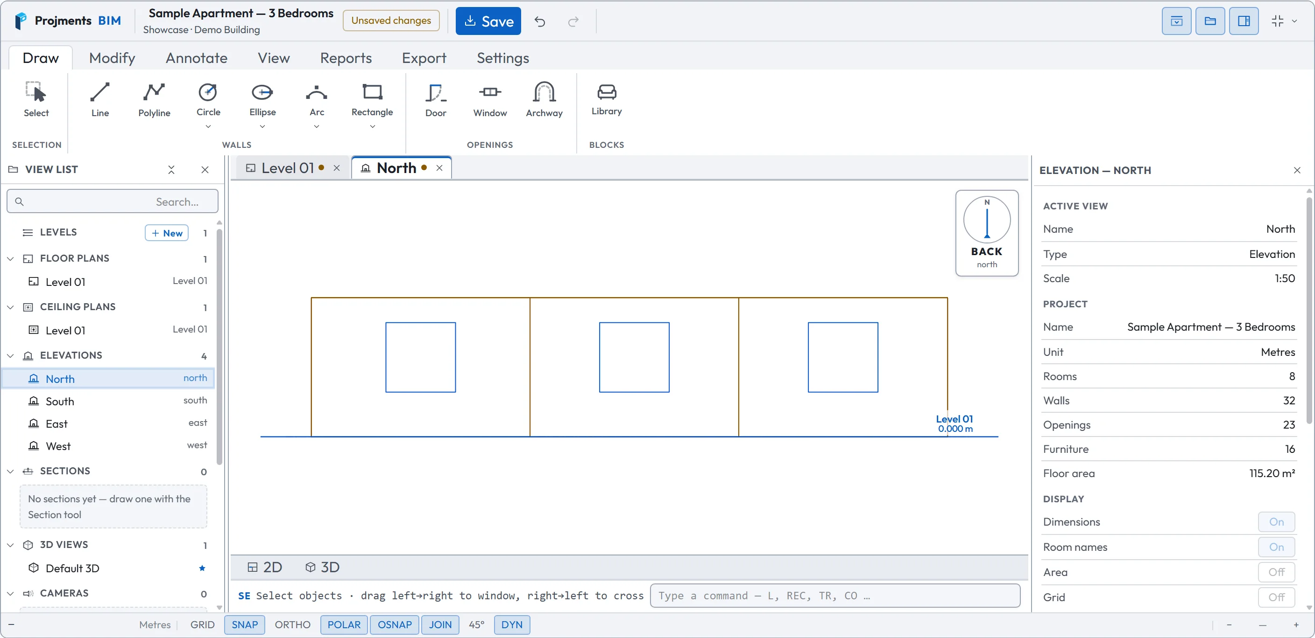1315x638 pixels.
Task: Click the Redo arrow
Action: click(x=573, y=21)
